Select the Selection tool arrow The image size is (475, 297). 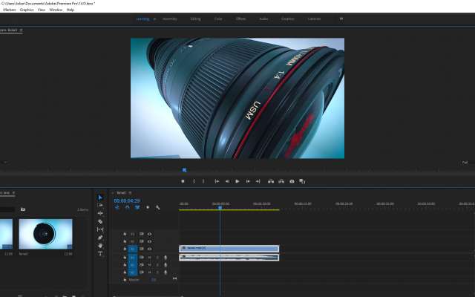point(100,198)
